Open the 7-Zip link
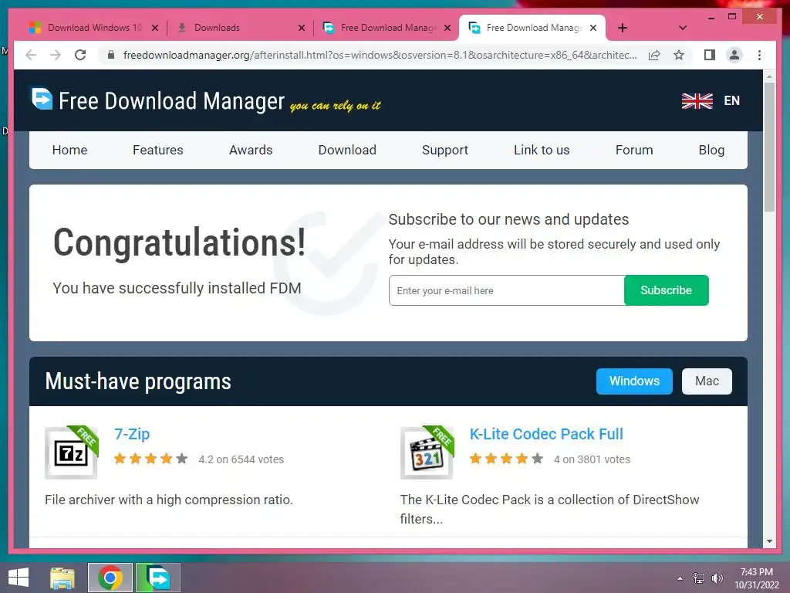 point(132,434)
